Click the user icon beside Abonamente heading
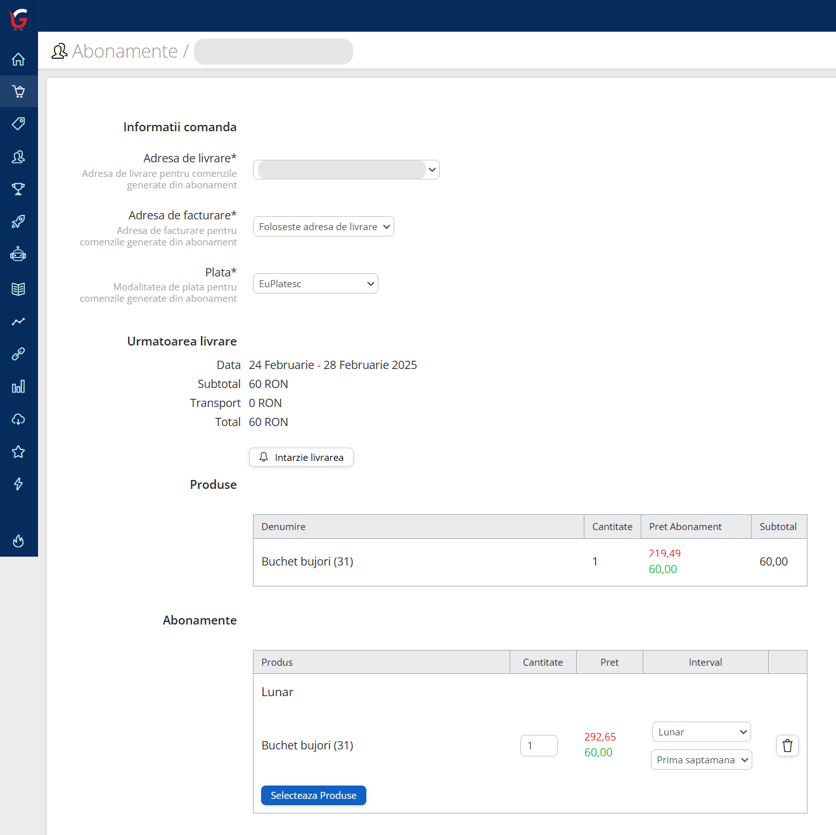This screenshot has height=835, width=836. pos(59,51)
